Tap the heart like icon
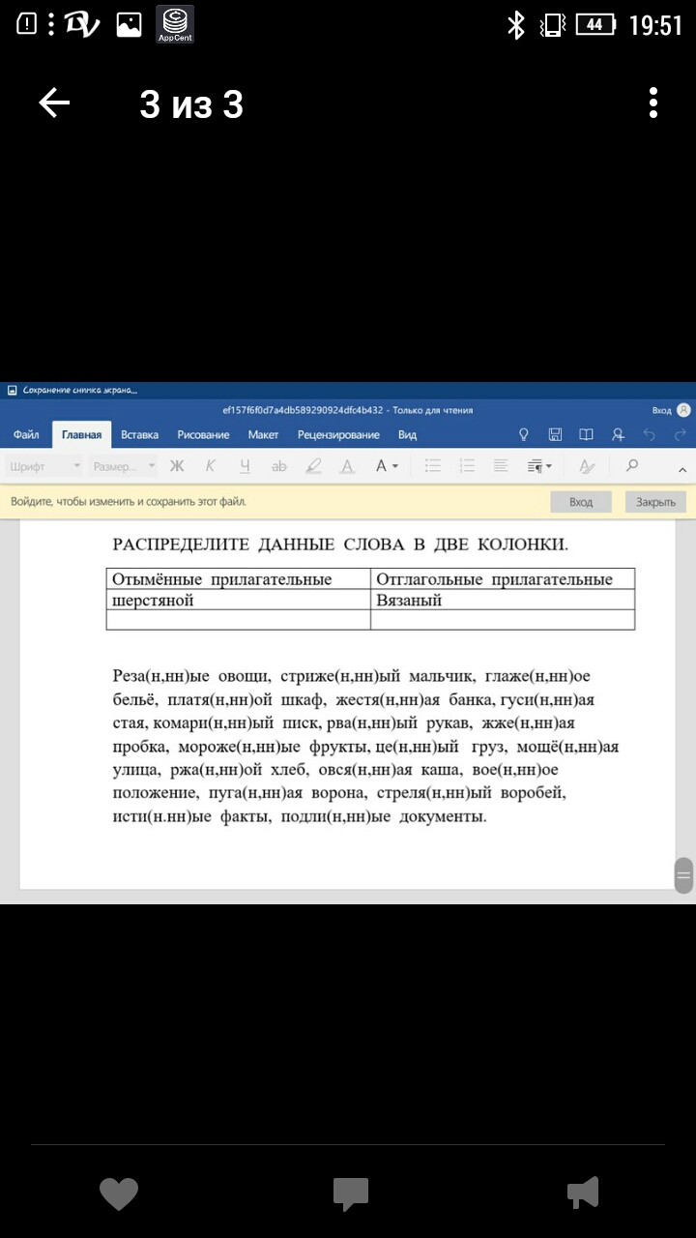This screenshot has width=696, height=1238. coord(119,1194)
